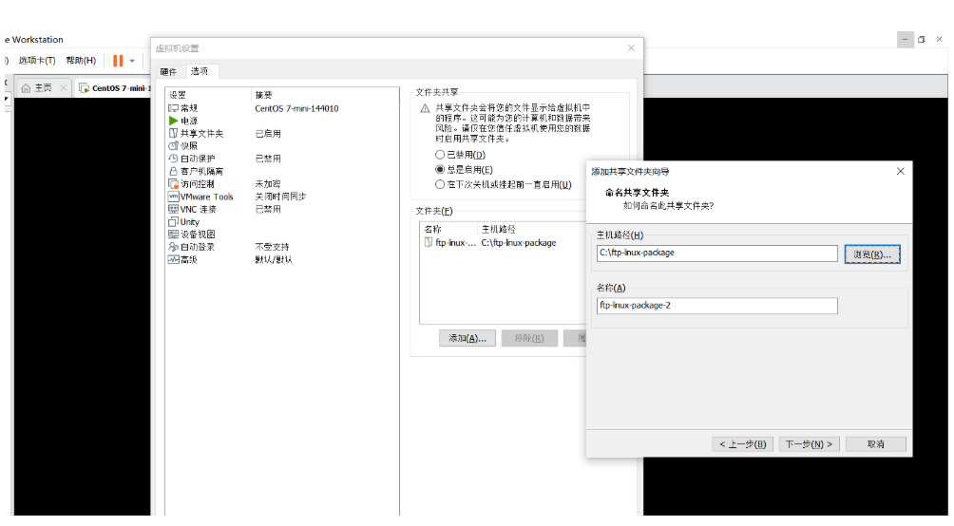Minimize the VMware Workstation window
The image size is (954, 526).
coord(905,40)
